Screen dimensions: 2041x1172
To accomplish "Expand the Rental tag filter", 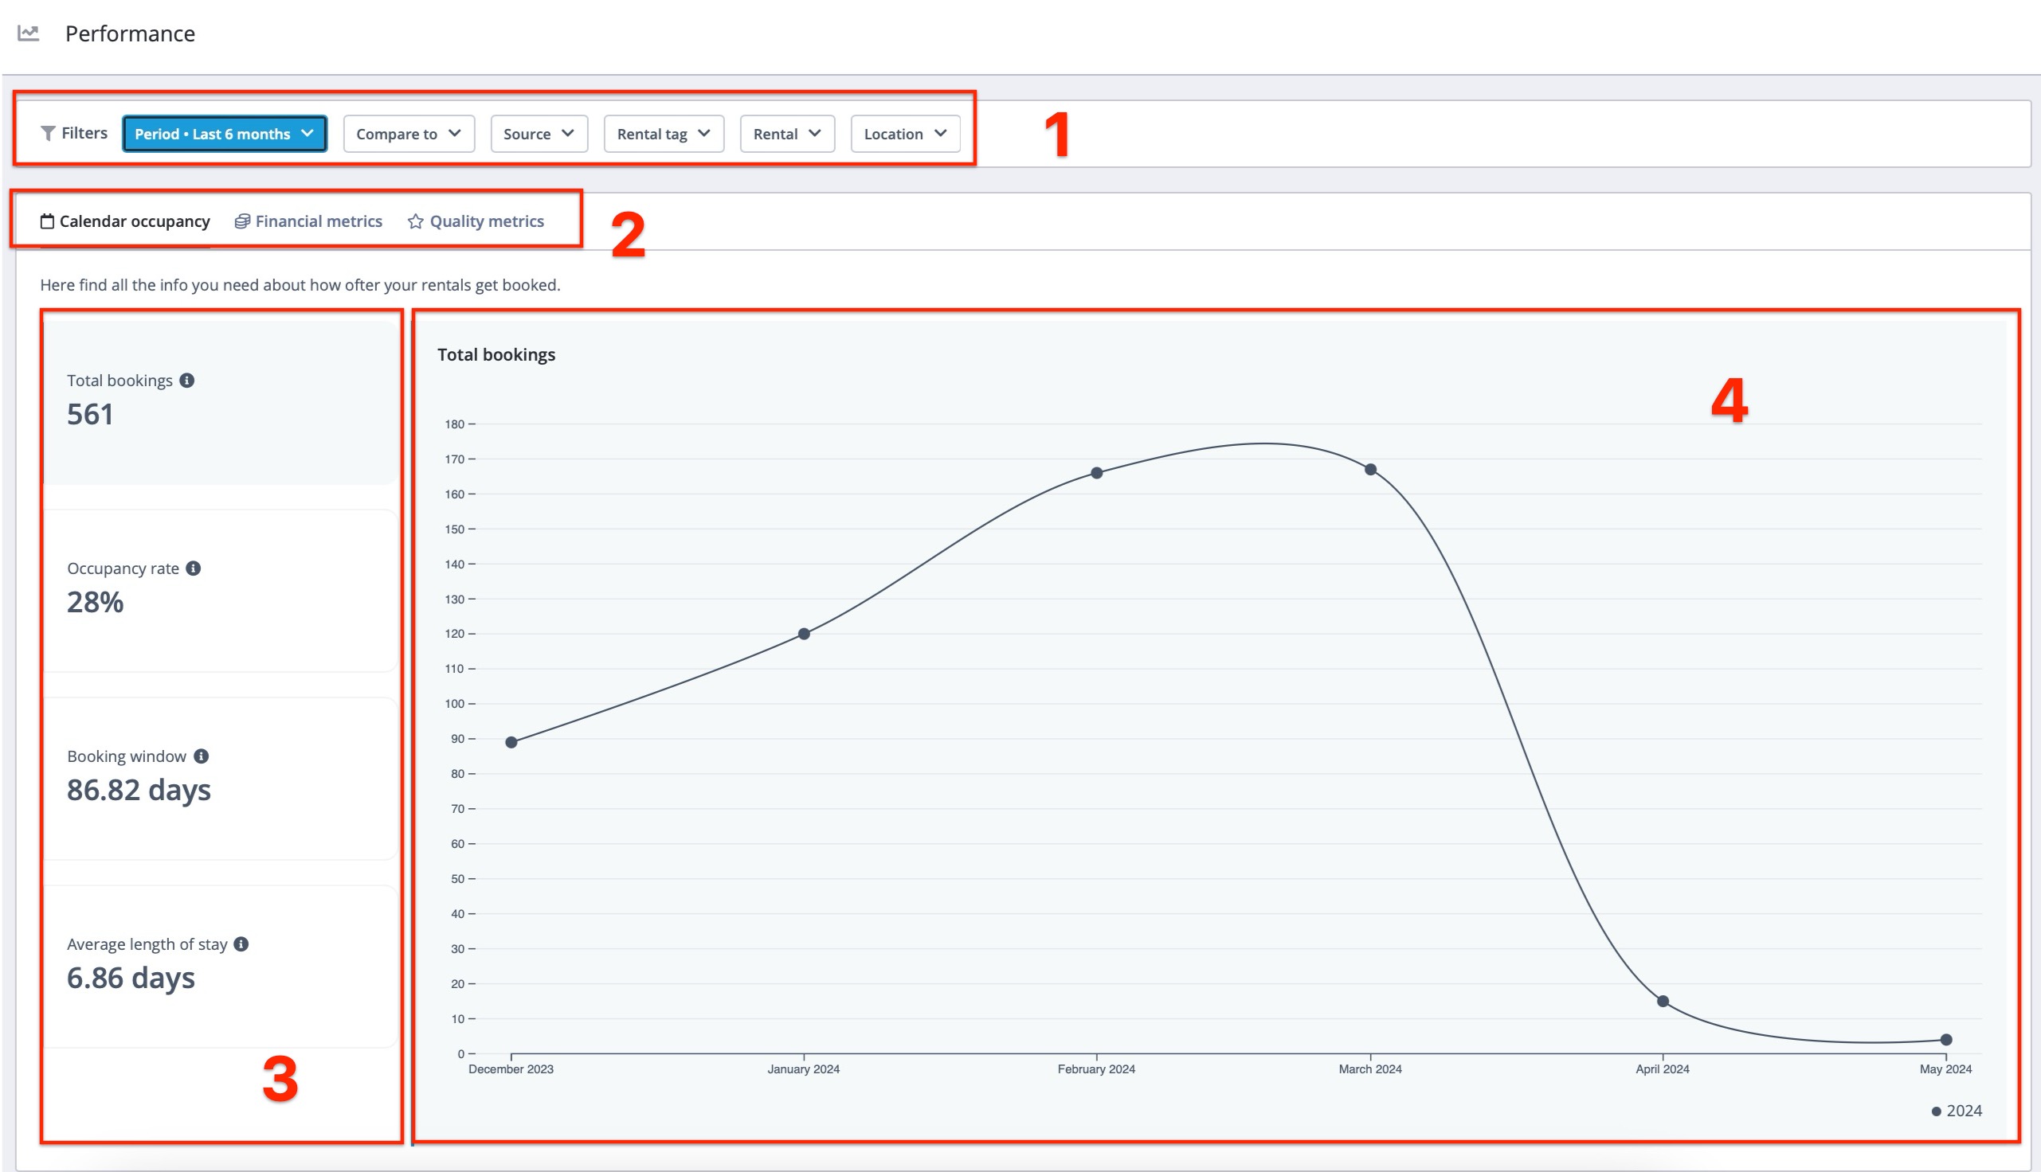I will point(664,134).
